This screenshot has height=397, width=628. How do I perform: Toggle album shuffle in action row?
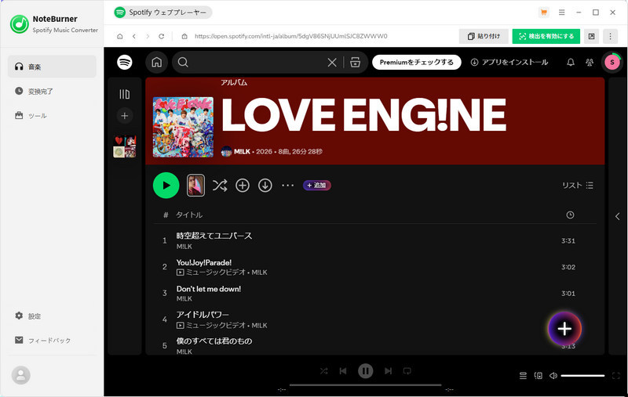(220, 186)
